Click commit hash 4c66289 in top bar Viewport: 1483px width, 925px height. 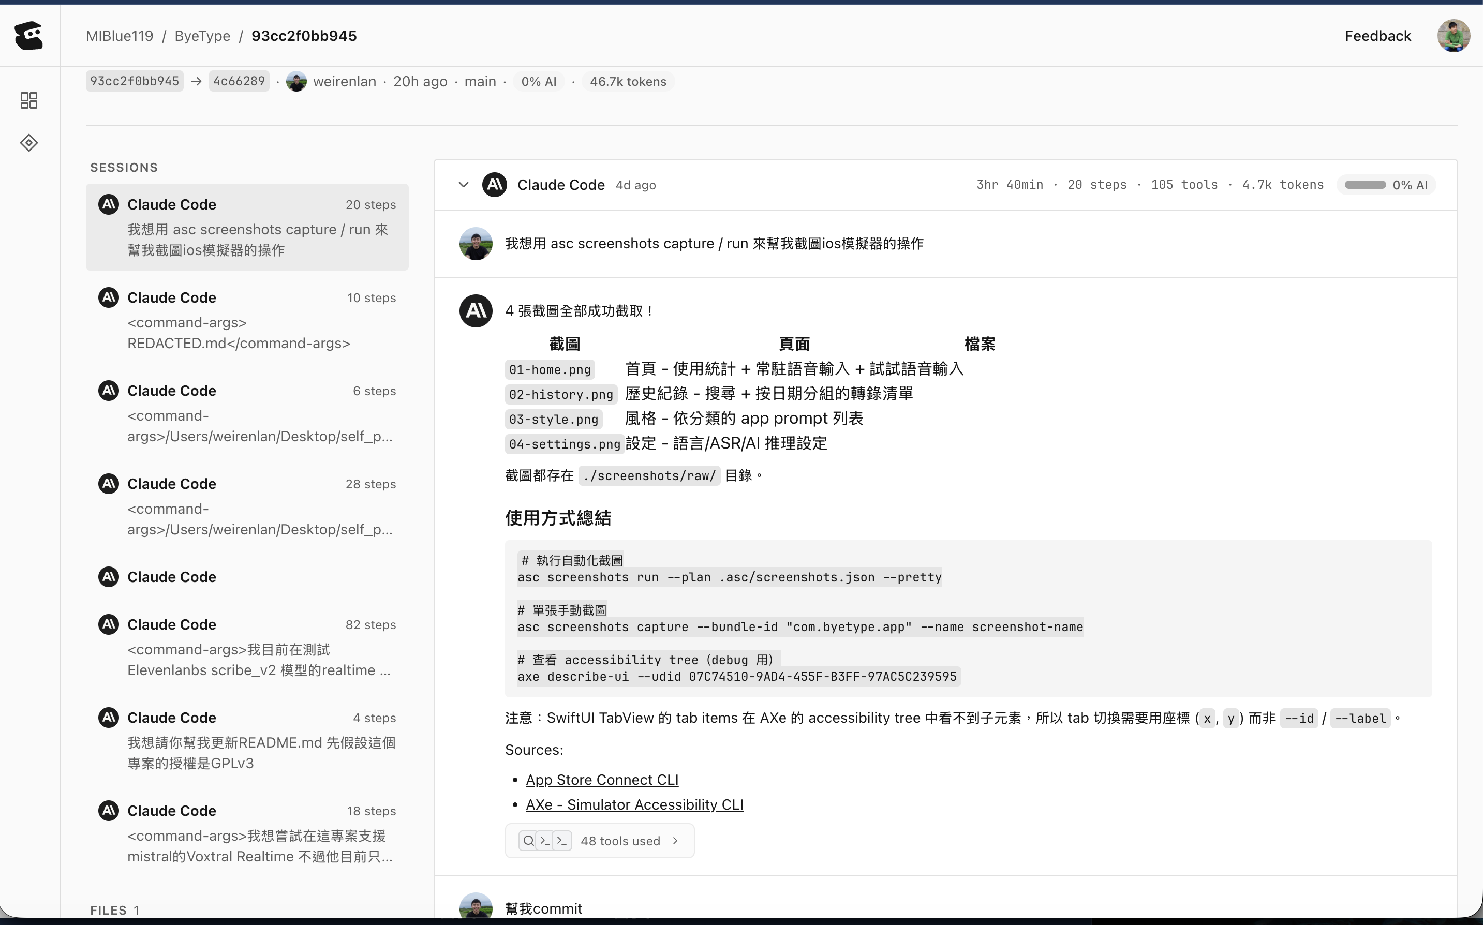click(x=239, y=81)
